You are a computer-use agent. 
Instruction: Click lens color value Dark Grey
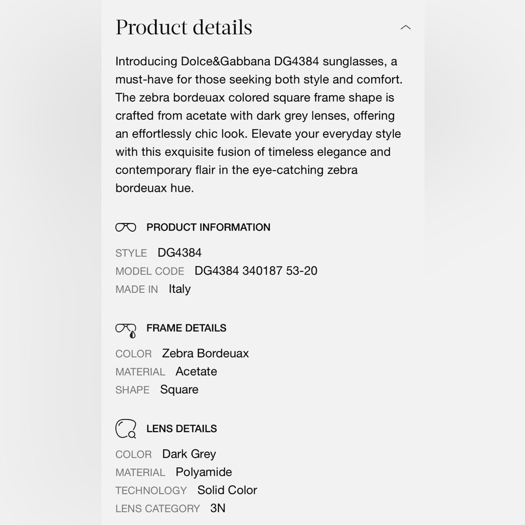pos(189,454)
